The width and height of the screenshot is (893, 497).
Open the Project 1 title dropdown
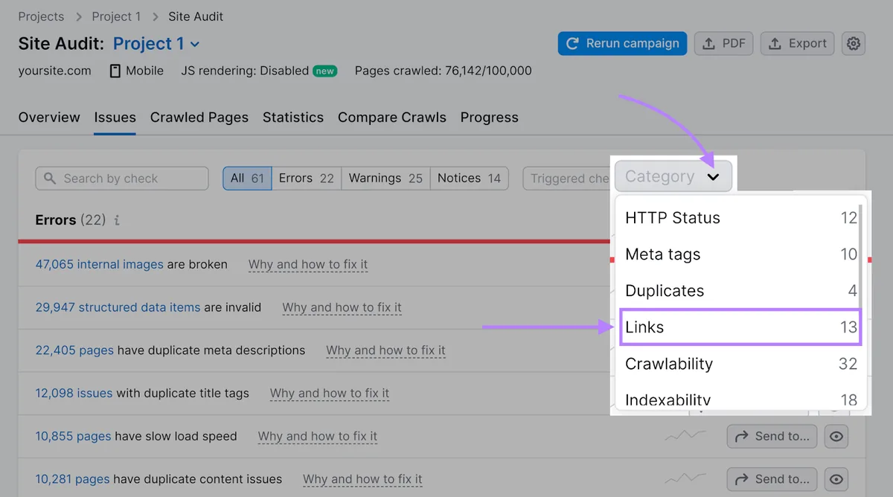(x=156, y=44)
